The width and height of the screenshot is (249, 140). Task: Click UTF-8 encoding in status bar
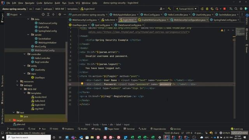pos(189,133)
